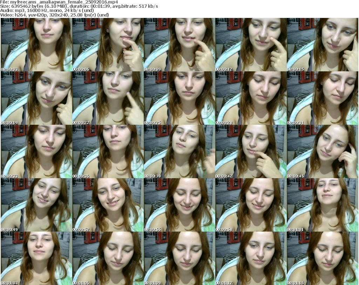Open the last frame marked 00:01:15
The image size is (359, 285).
coord(323,258)
